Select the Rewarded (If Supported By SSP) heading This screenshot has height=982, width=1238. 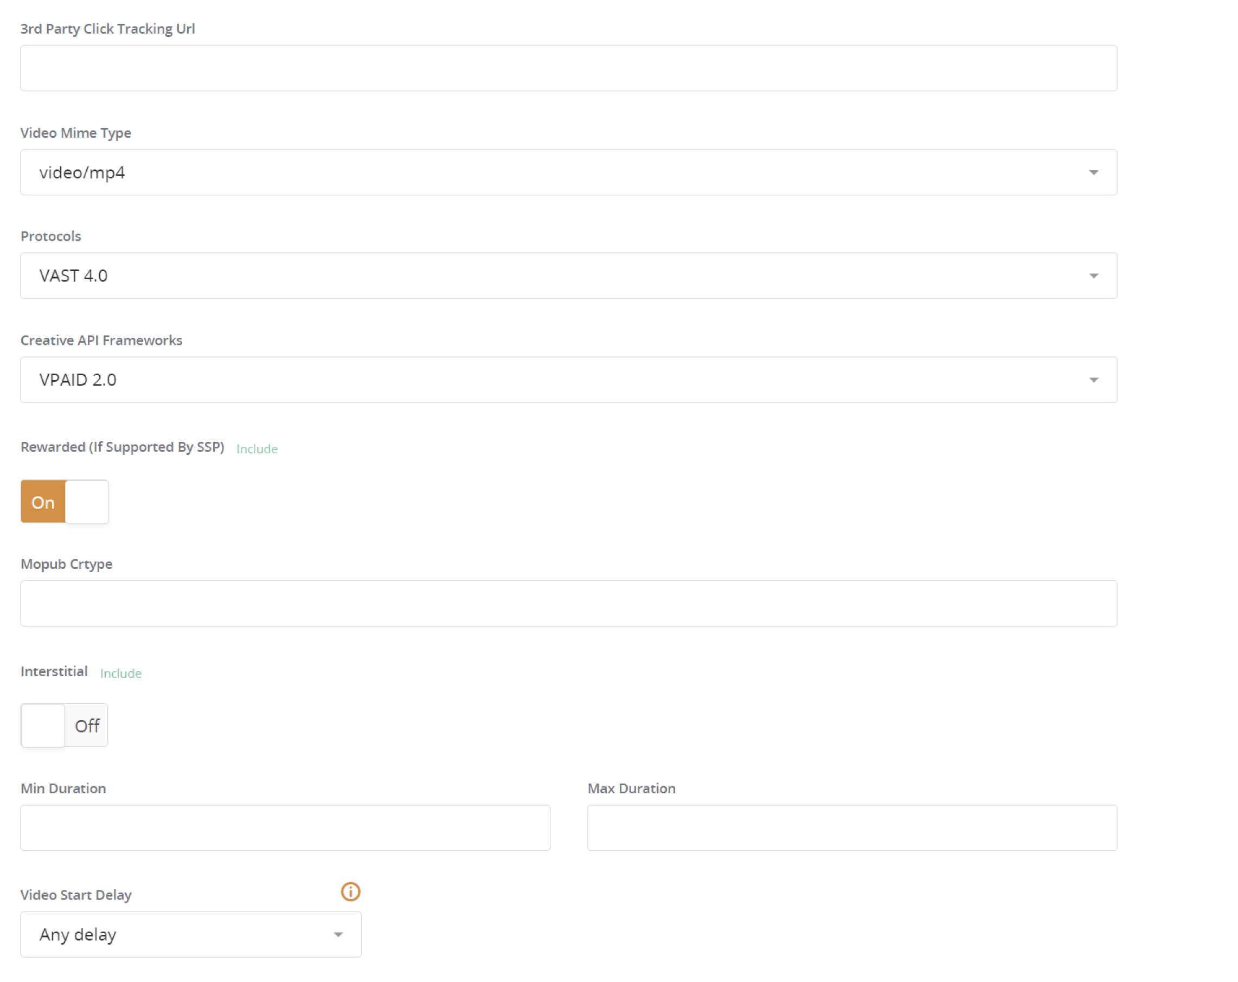point(123,447)
